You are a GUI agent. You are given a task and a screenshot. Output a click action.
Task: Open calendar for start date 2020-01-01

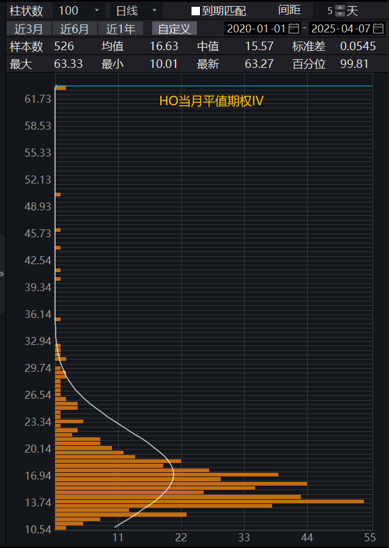[x=294, y=28]
